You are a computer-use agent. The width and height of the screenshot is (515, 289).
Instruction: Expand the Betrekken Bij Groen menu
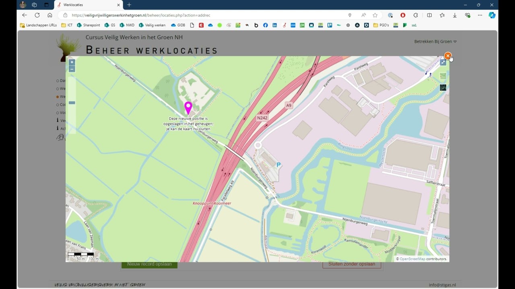[x=435, y=41]
